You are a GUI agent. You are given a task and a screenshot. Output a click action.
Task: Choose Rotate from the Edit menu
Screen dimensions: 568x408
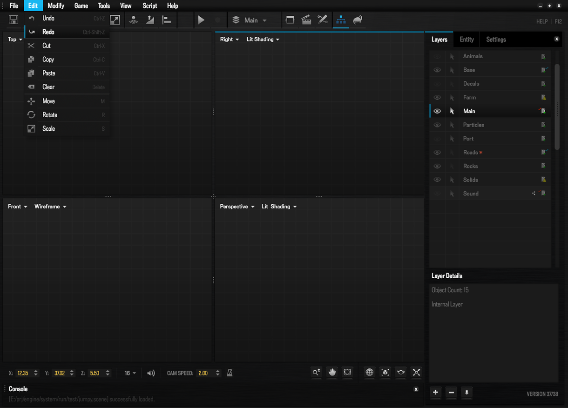pos(50,115)
